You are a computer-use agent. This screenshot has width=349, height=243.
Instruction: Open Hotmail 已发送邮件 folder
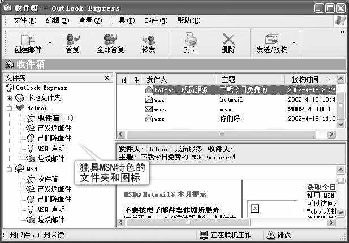(49, 128)
